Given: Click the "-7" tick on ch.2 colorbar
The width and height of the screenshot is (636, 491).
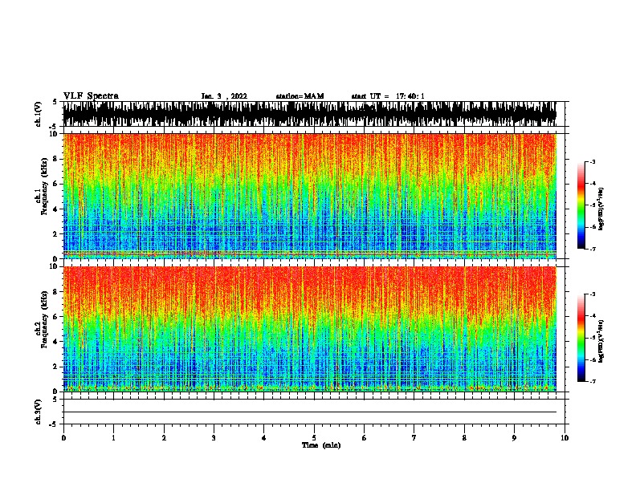Looking at the screenshot, I should (593, 381).
